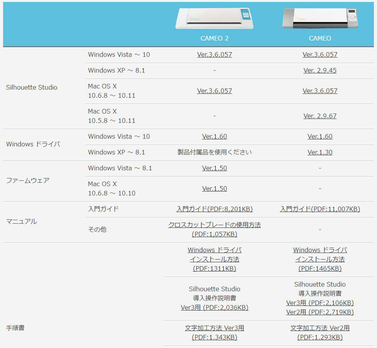This screenshot has width=377, height=348.
Task: Click Windows Vista ~ 10 under Windows ドライバ
Action: 119,136
